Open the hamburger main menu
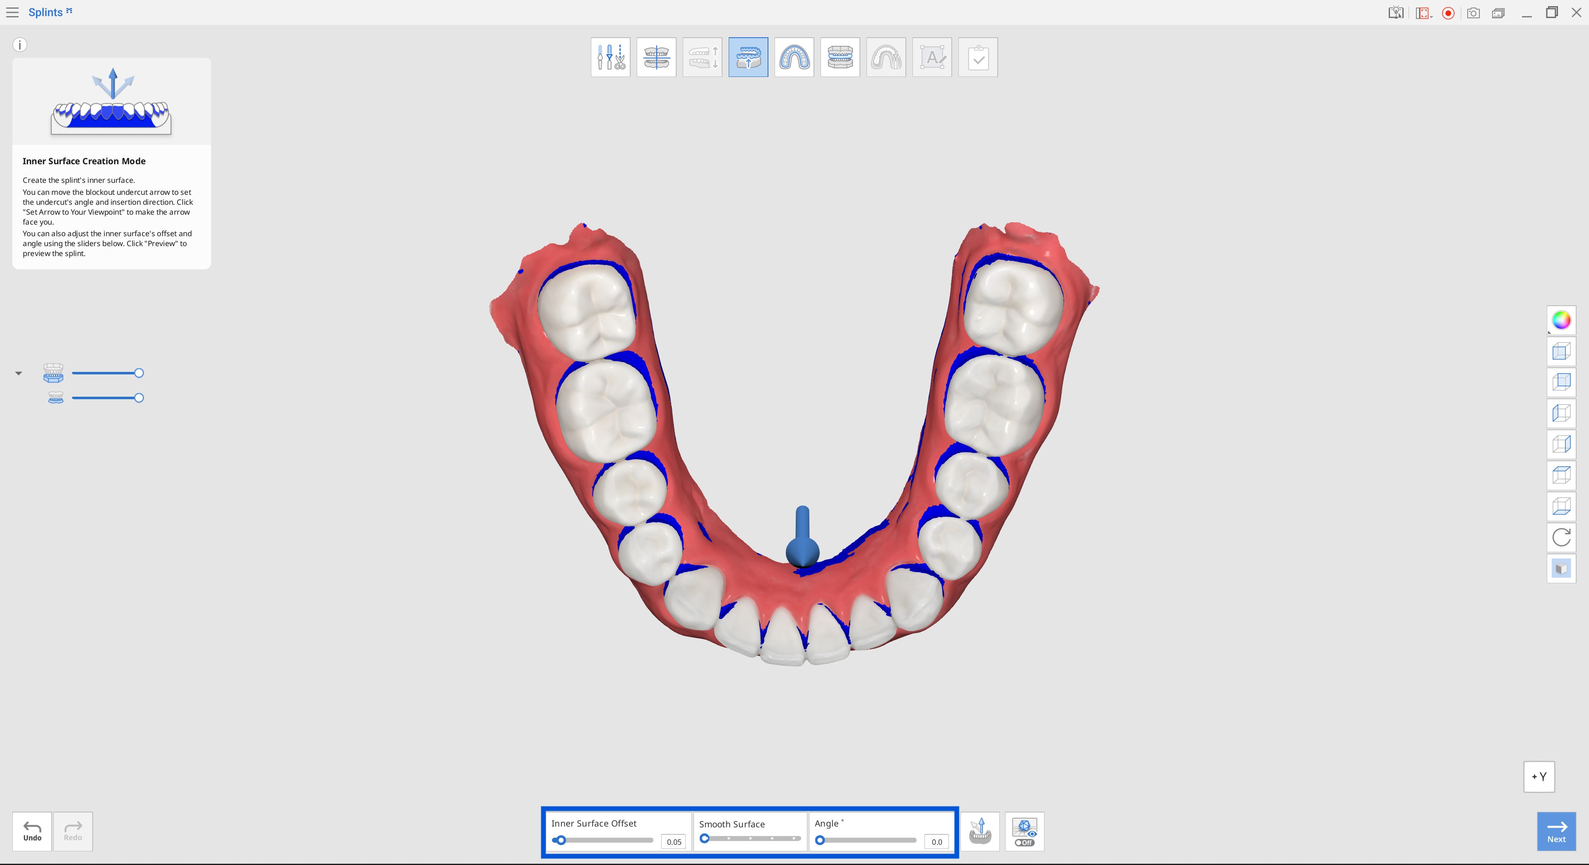1589x865 pixels. tap(12, 12)
